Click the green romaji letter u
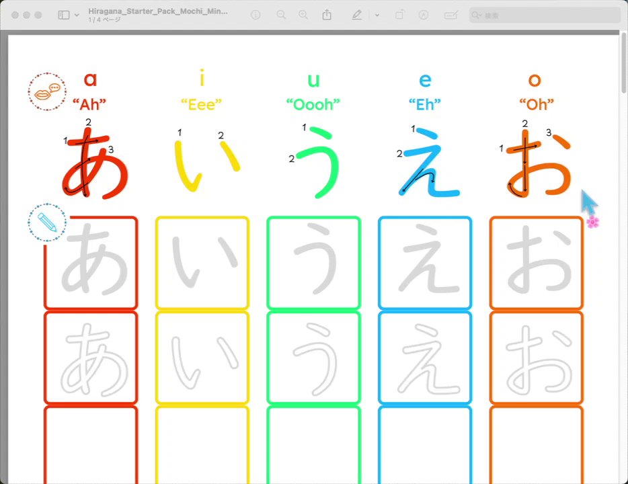Screen dimensions: 628x484 313,80
